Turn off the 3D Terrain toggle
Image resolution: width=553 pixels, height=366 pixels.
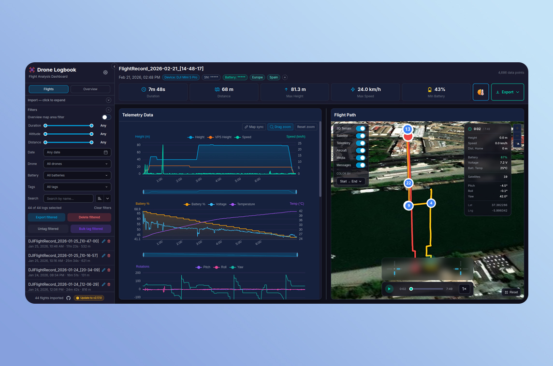(x=360, y=128)
